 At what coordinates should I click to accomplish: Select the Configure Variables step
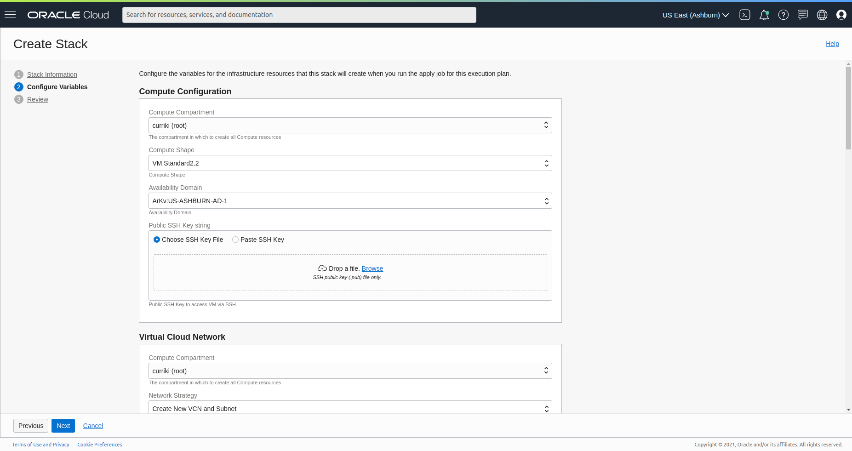[x=57, y=87]
